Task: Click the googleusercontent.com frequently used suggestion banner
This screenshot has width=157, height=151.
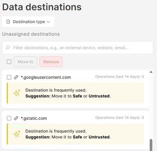Action: click(x=76, y=93)
